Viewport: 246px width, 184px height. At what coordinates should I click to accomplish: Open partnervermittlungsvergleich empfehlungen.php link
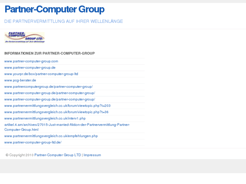click(x=51, y=136)
